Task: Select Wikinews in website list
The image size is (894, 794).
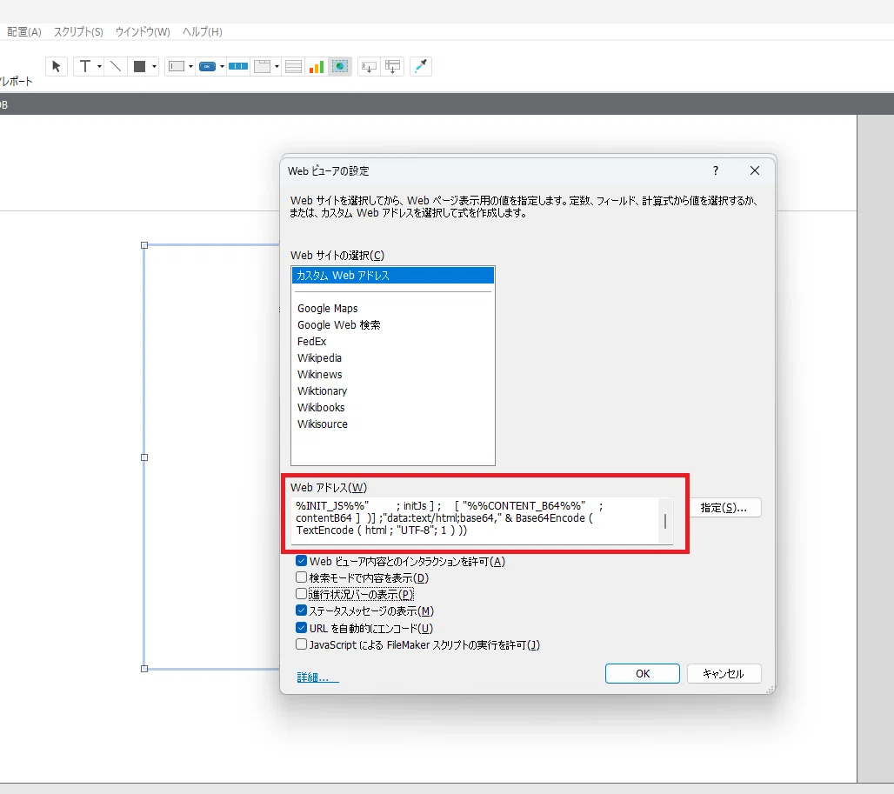Action: (320, 375)
